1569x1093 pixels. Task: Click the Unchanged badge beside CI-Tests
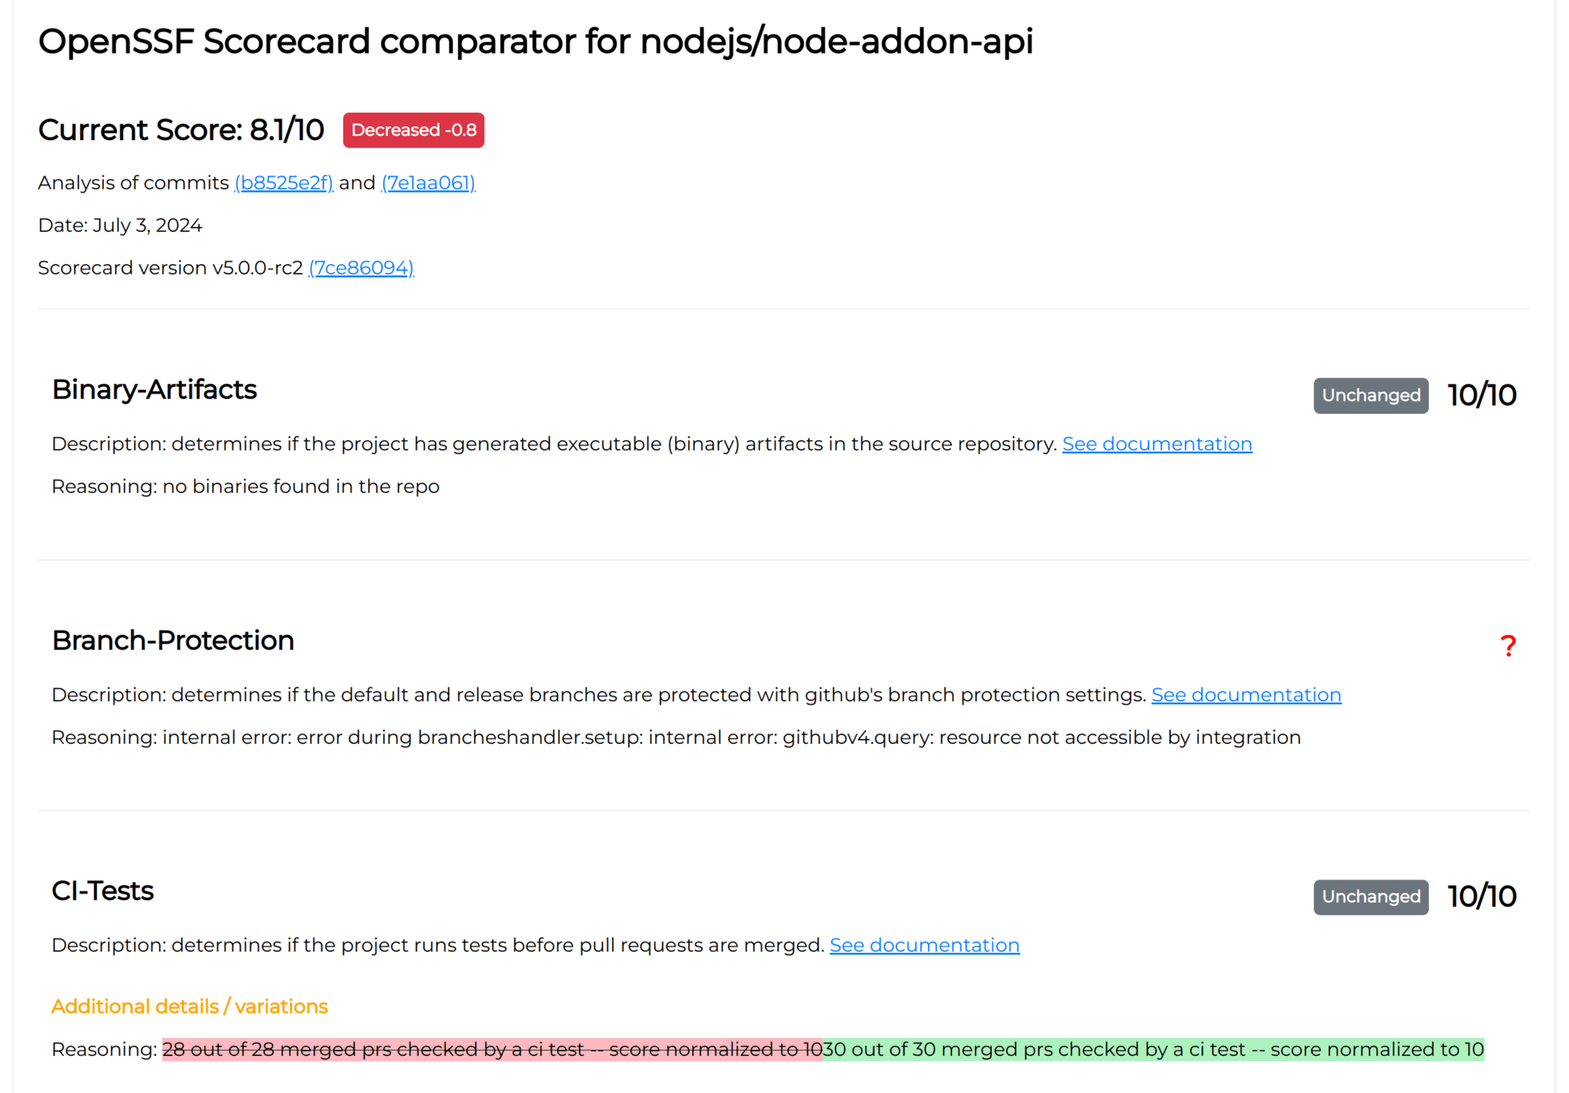tap(1370, 897)
